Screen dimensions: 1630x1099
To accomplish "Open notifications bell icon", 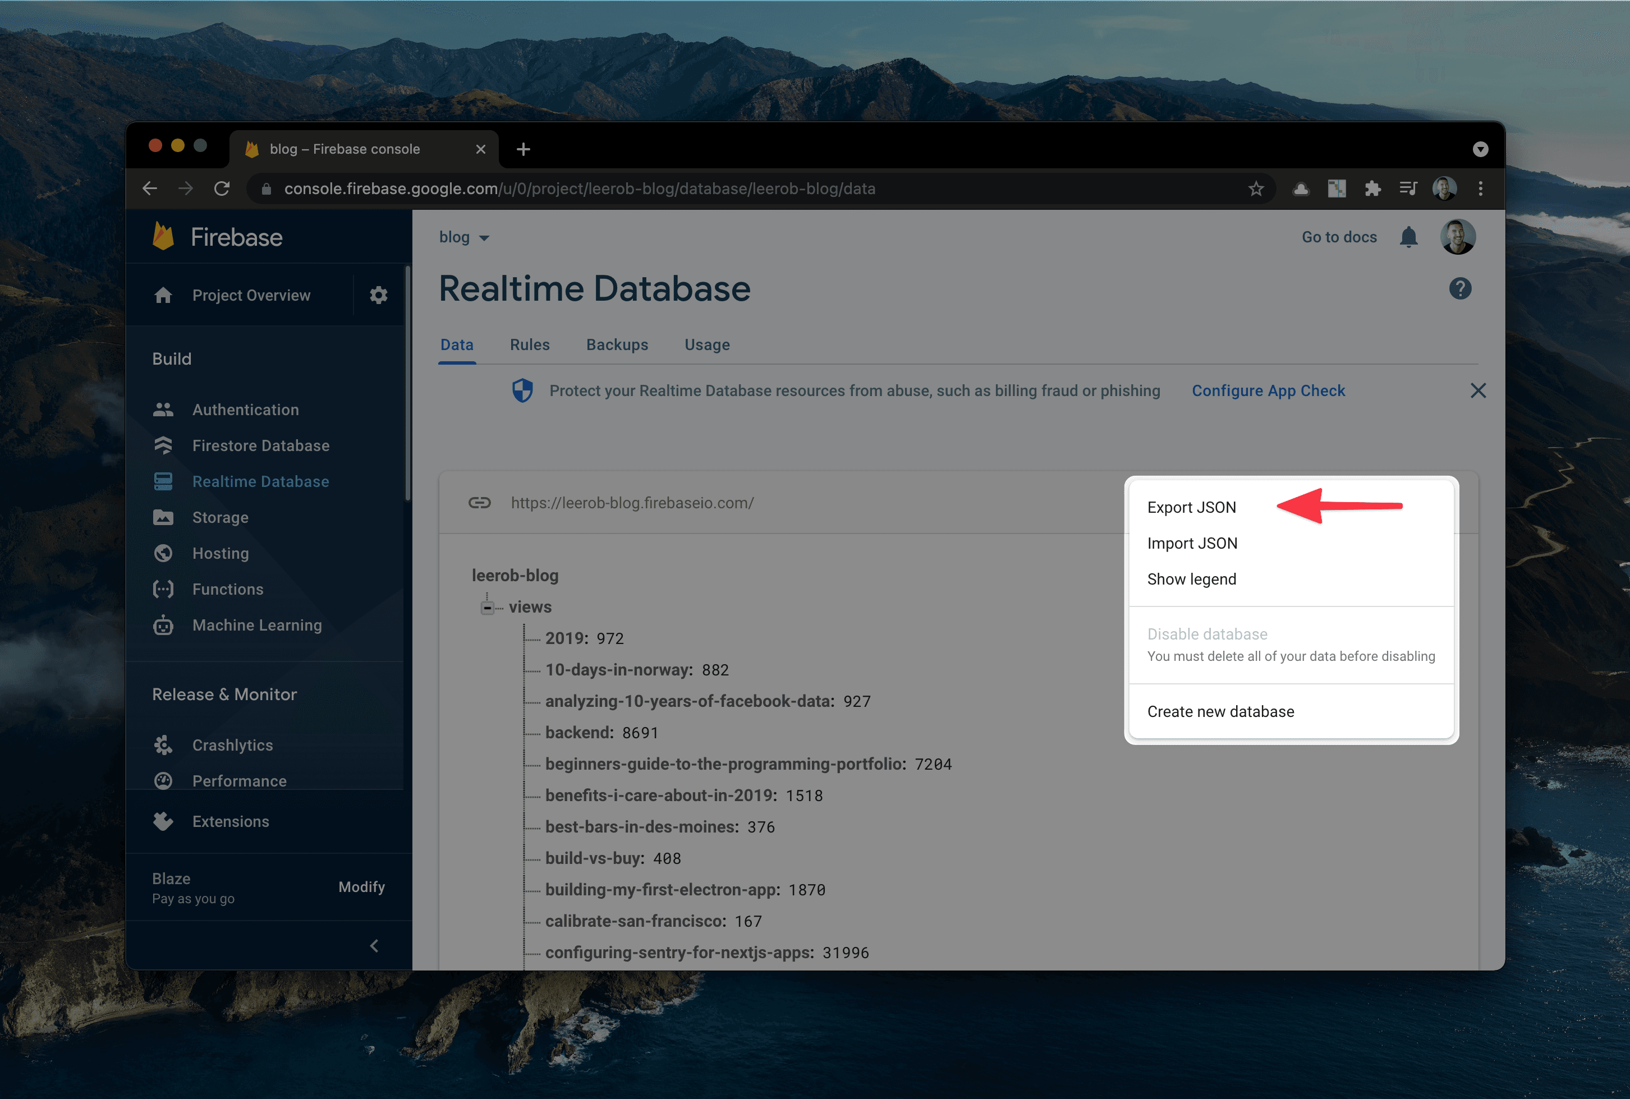I will click(1408, 237).
